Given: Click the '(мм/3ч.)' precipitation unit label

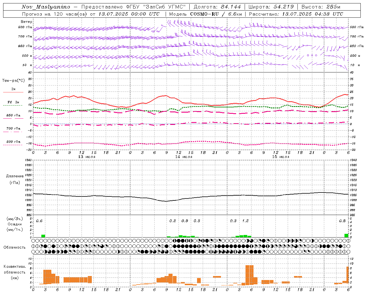Looking at the screenshot, I should pos(15,219).
